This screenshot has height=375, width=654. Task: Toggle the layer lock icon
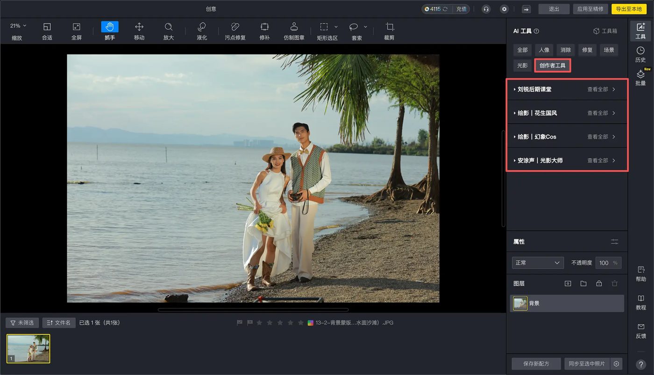click(599, 284)
